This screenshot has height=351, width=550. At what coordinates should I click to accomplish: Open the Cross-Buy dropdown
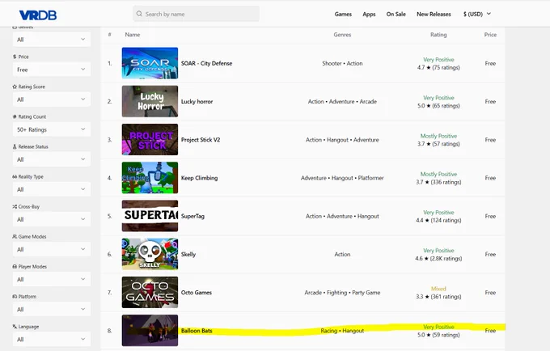(x=52, y=219)
